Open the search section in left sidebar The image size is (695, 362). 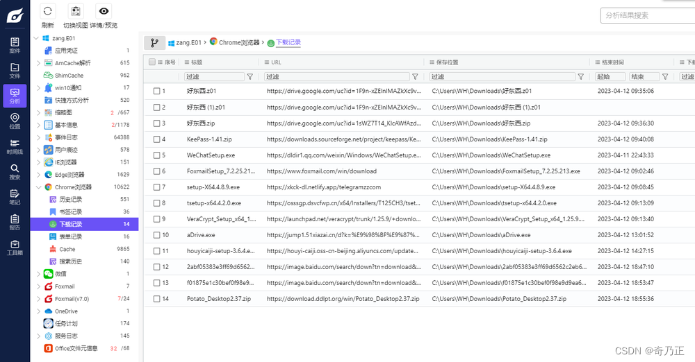[15, 172]
